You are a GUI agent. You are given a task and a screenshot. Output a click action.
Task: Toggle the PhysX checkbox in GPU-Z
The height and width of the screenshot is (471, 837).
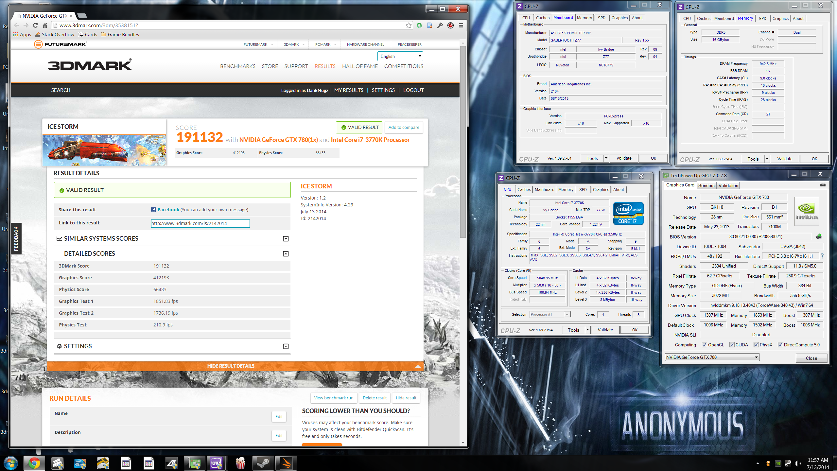756,345
